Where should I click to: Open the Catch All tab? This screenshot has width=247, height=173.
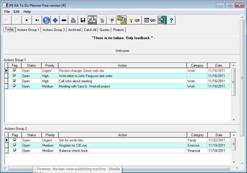90,30
